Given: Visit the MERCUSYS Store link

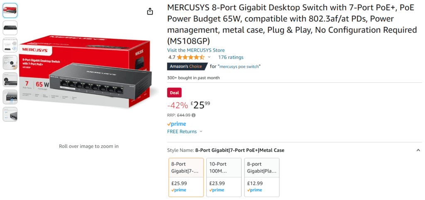Looking at the screenshot, I should point(196,50).
